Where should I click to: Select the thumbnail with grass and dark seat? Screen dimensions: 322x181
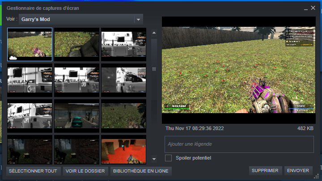coord(76,44)
